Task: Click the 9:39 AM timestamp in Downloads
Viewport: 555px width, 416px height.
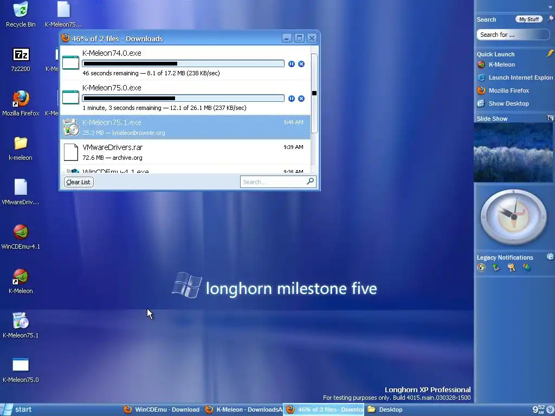Action: click(x=293, y=147)
